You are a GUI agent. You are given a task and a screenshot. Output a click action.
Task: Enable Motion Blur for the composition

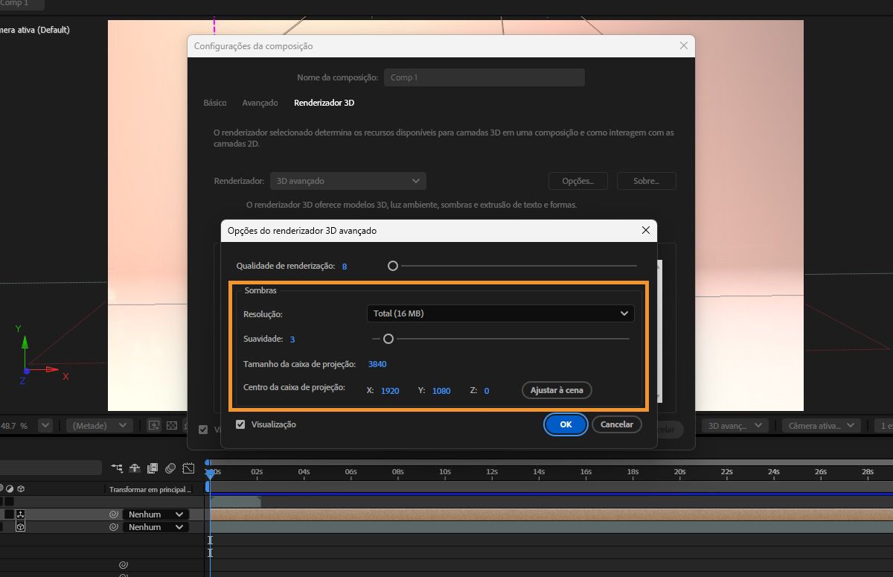169,468
